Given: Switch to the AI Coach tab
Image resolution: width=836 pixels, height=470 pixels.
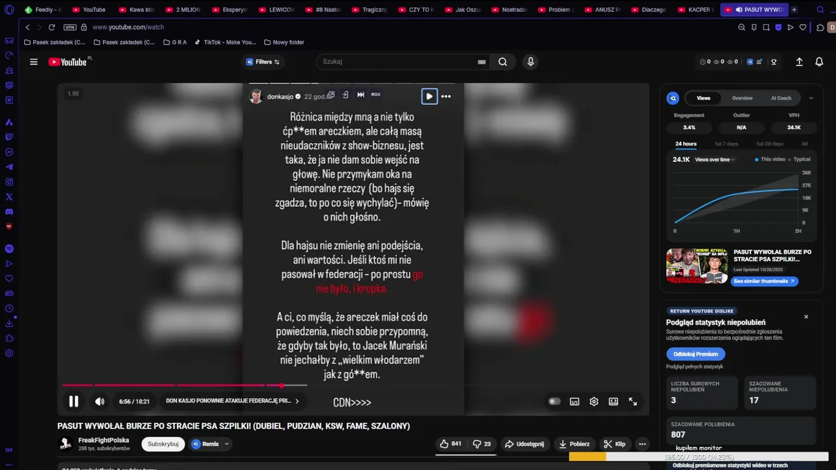Looking at the screenshot, I should (x=781, y=98).
